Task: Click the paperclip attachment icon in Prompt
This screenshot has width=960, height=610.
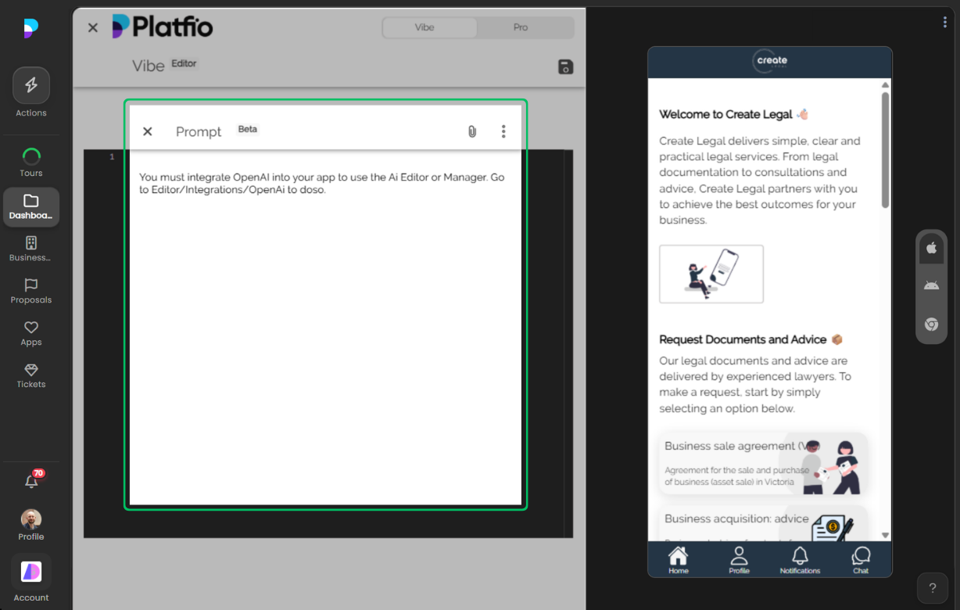Action: click(x=472, y=131)
